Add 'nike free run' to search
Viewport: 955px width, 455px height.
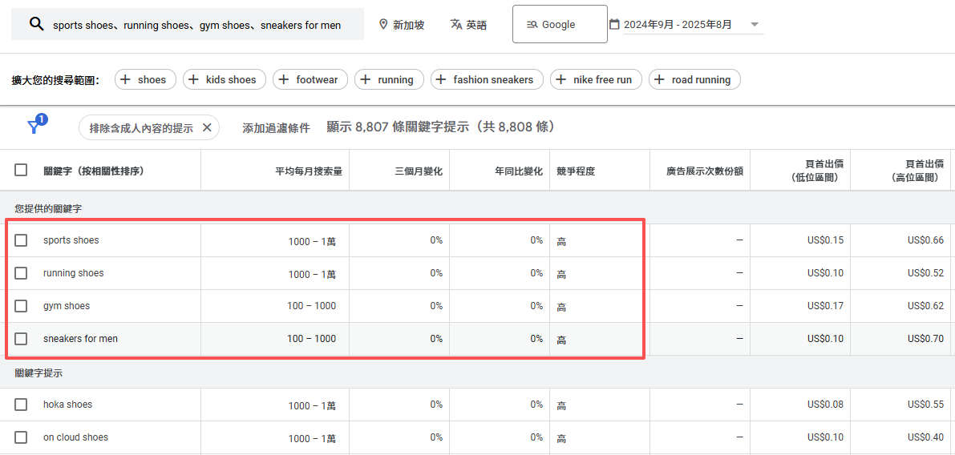(561, 79)
